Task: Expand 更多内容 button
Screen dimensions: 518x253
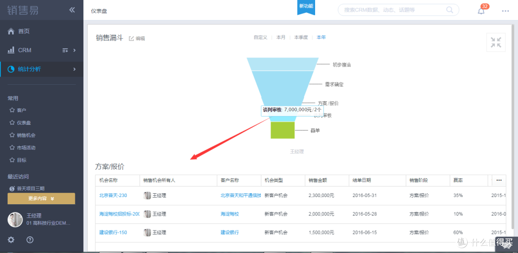Action: (x=41, y=198)
